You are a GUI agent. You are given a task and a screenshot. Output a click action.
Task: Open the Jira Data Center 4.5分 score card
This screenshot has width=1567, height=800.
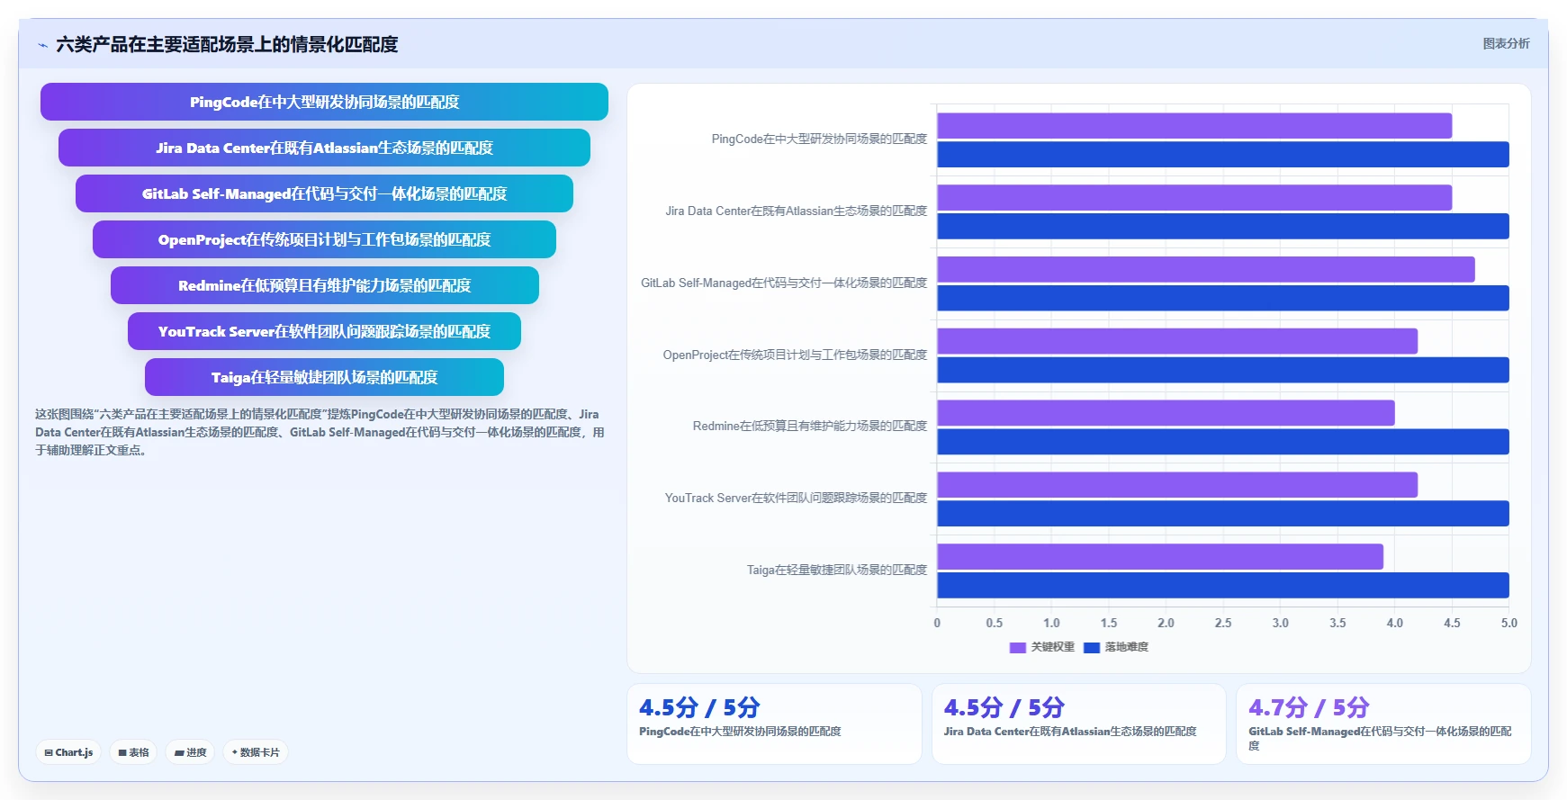tap(1078, 724)
